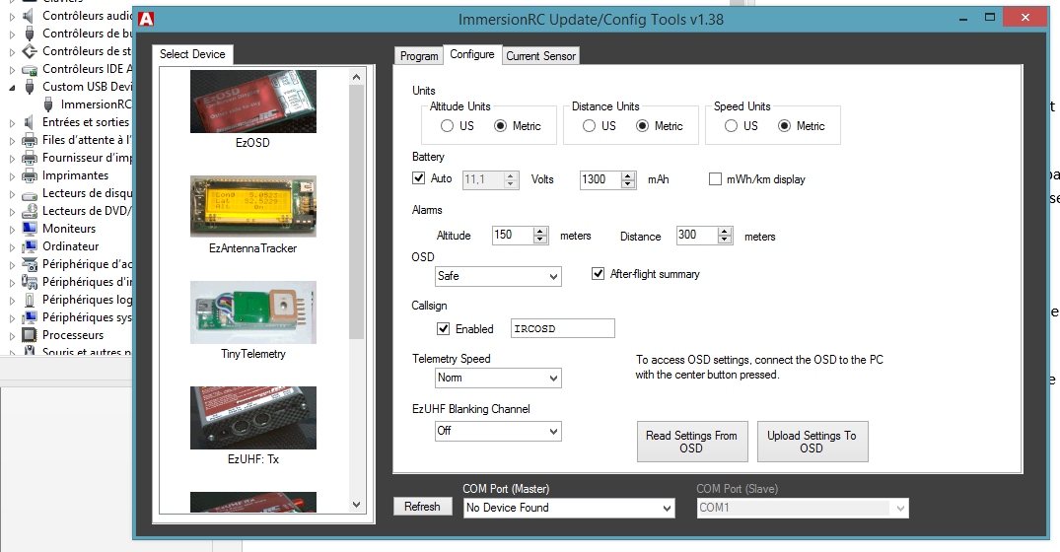The width and height of the screenshot is (1060, 552).
Task: Click the device list scroll-up arrow
Action: click(357, 77)
